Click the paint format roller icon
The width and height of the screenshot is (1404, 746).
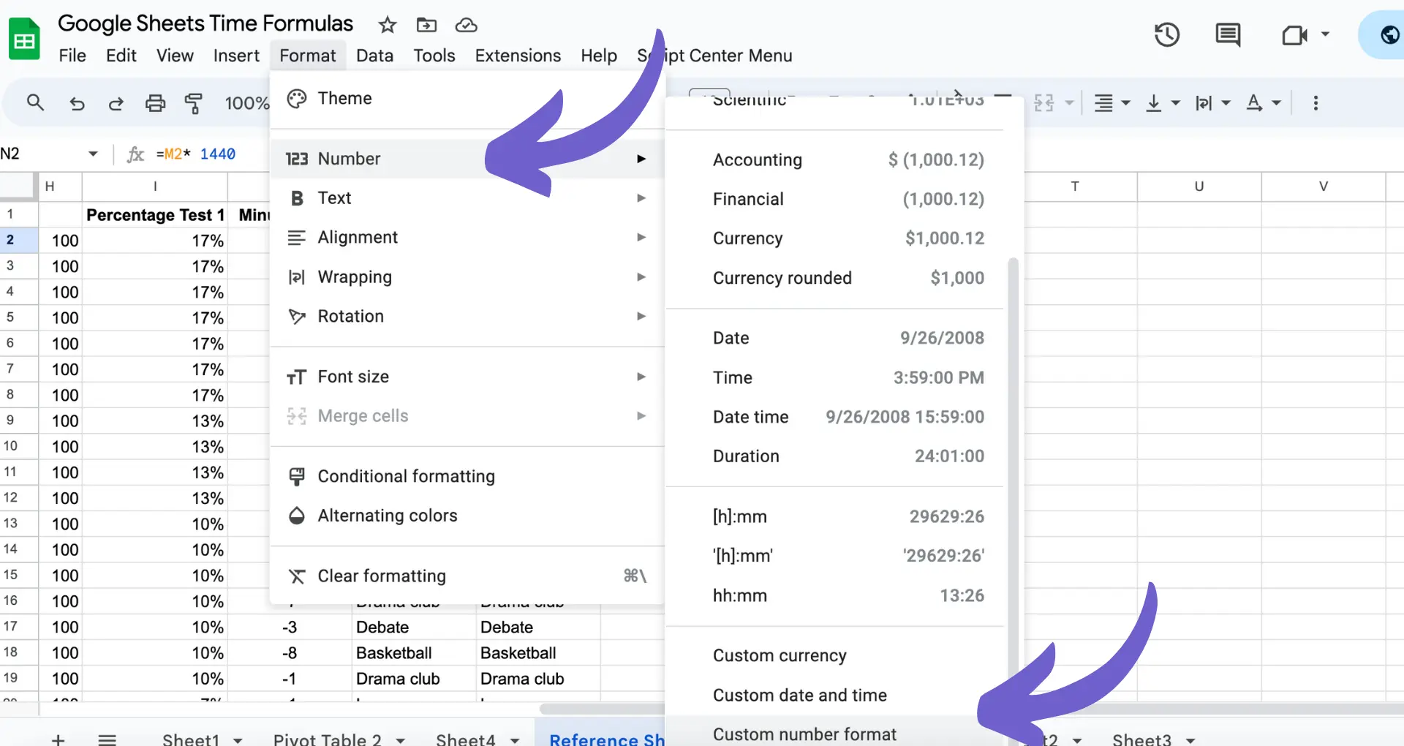tap(194, 103)
